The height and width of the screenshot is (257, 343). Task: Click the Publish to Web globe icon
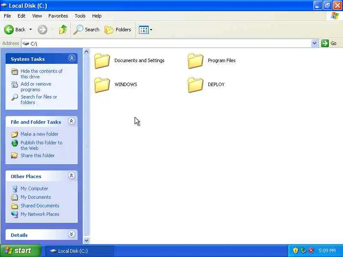15,143
